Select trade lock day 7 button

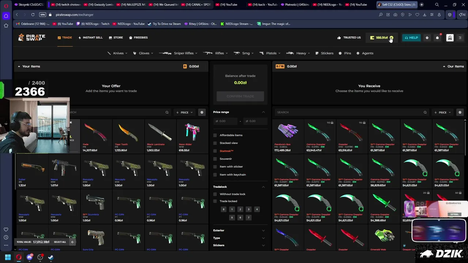tap(249, 218)
